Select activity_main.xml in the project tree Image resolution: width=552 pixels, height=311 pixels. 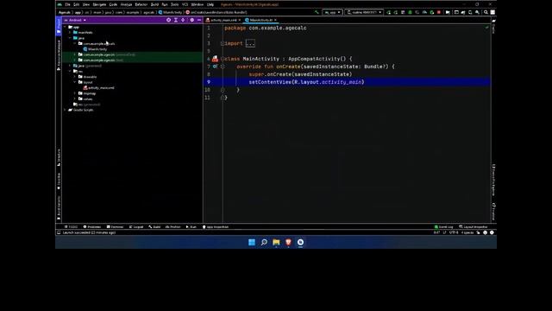(98, 88)
